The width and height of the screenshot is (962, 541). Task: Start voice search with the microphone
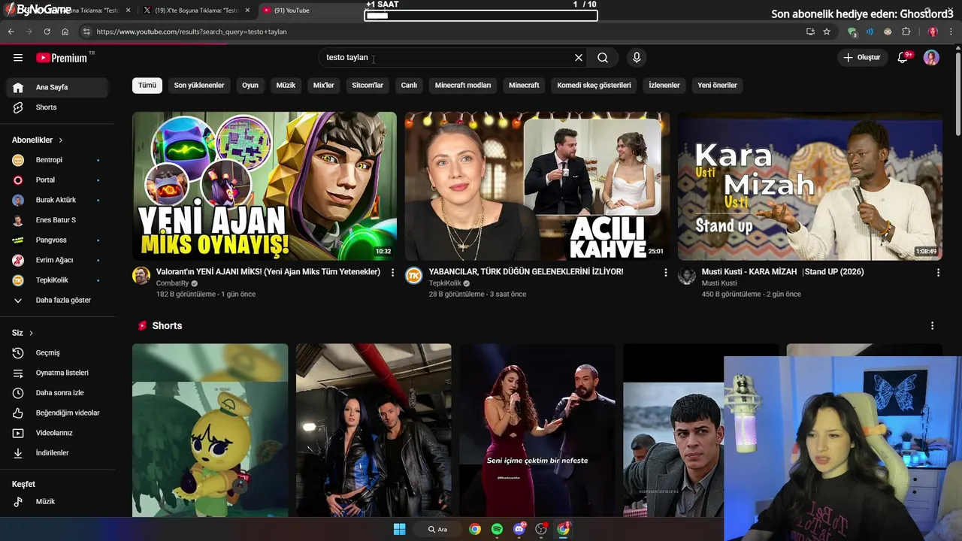(x=637, y=58)
